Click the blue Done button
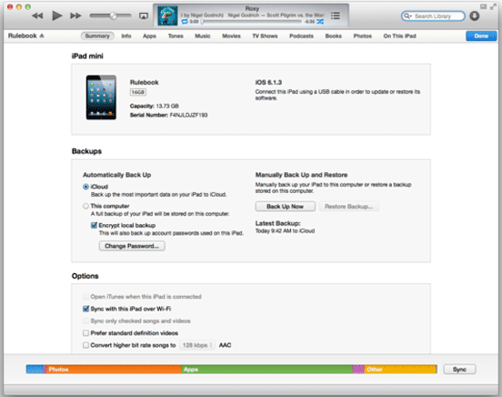 tap(481, 36)
